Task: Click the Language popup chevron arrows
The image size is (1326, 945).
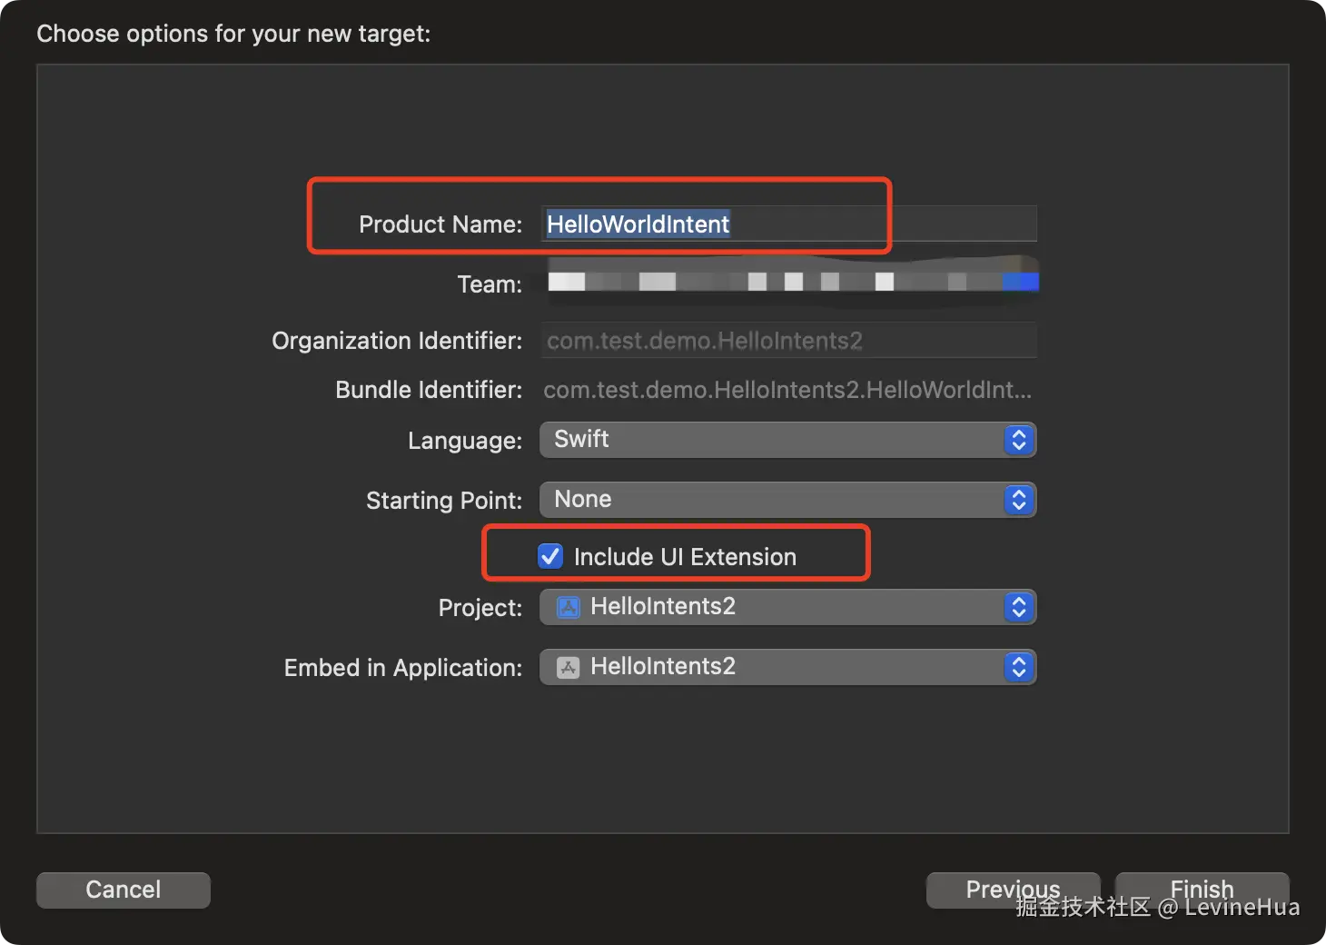Action: (x=1019, y=441)
